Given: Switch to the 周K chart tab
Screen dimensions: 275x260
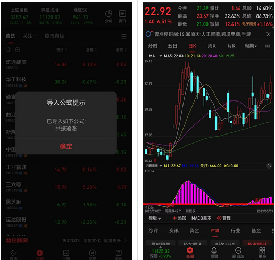Looking at the screenshot, I should click(212, 46).
